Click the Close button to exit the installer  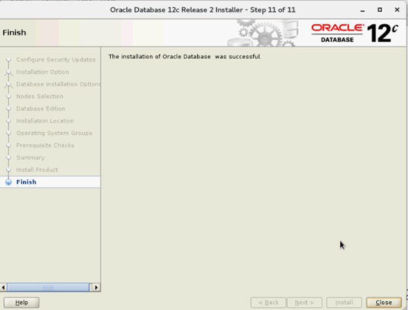[384, 302]
